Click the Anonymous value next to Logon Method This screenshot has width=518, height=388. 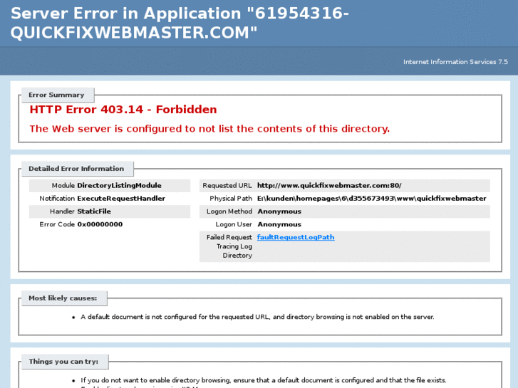coord(279,211)
